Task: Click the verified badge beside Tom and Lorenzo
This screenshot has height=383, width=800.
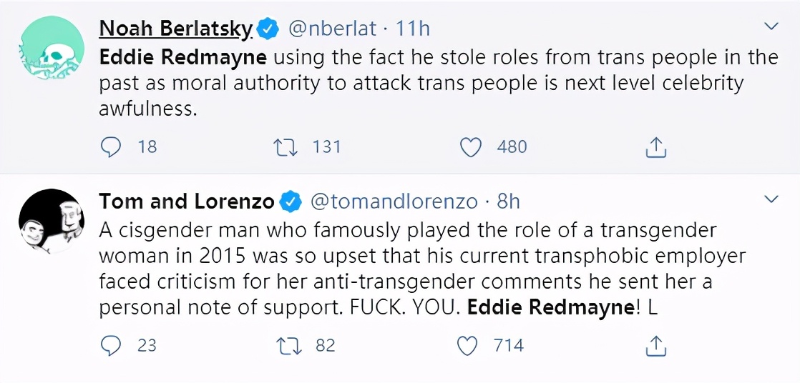Action: point(291,203)
